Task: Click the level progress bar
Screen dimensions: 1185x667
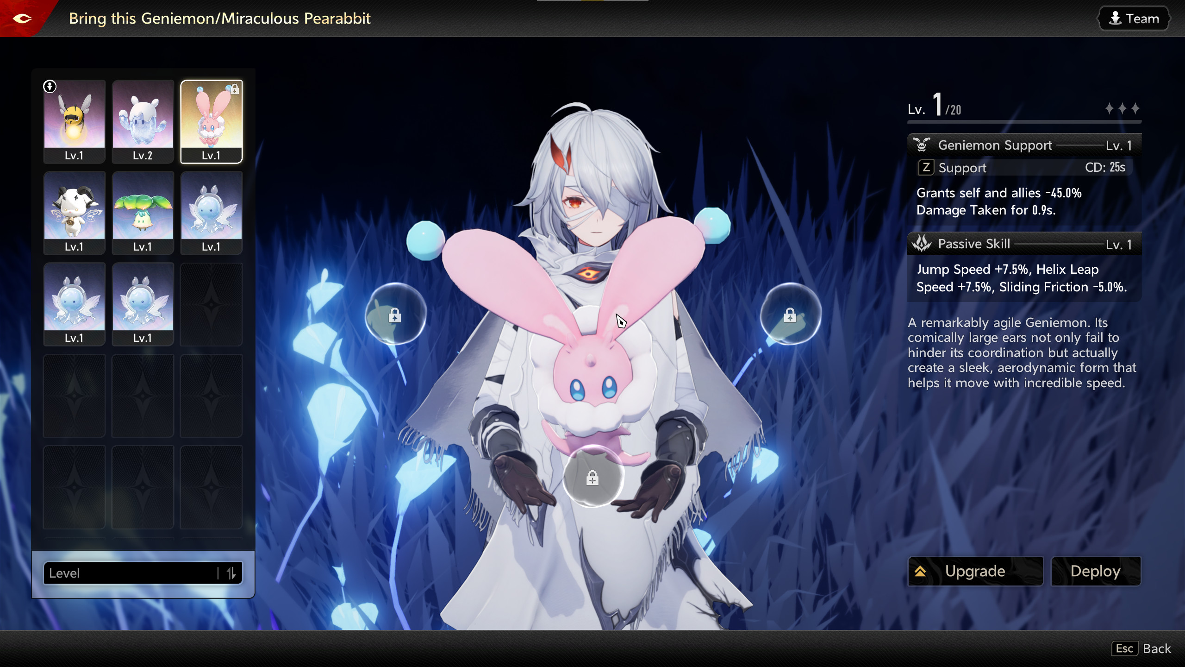Action: tap(1024, 122)
